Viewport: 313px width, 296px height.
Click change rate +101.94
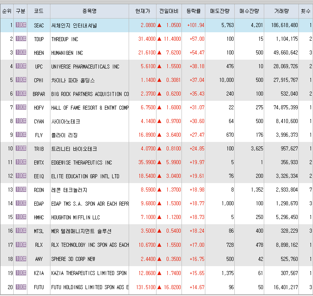(196, 25)
